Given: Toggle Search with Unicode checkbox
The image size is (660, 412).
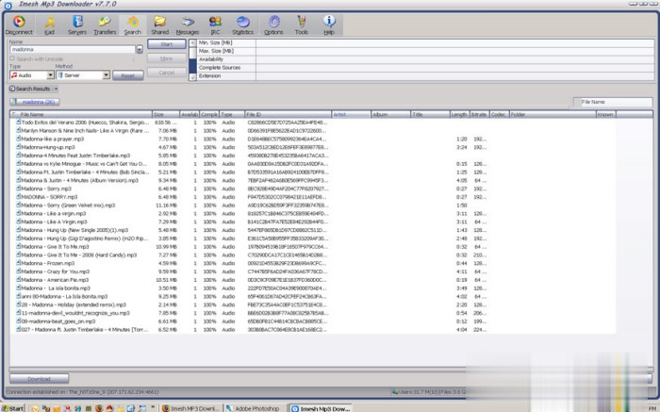Looking at the screenshot, I should [x=12, y=58].
